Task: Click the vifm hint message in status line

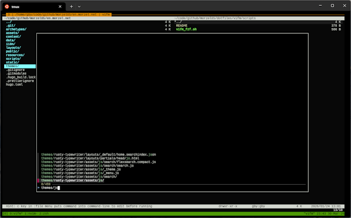Action: pos(79,206)
